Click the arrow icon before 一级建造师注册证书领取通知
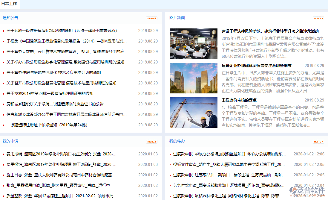The height and width of the screenshot is (200, 328). pyautogui.click(x=4, y=125)
